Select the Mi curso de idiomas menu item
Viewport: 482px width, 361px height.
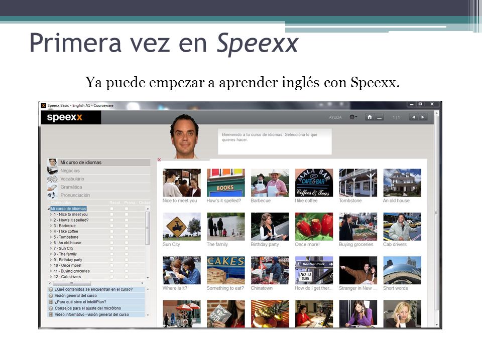click(99, 162)
